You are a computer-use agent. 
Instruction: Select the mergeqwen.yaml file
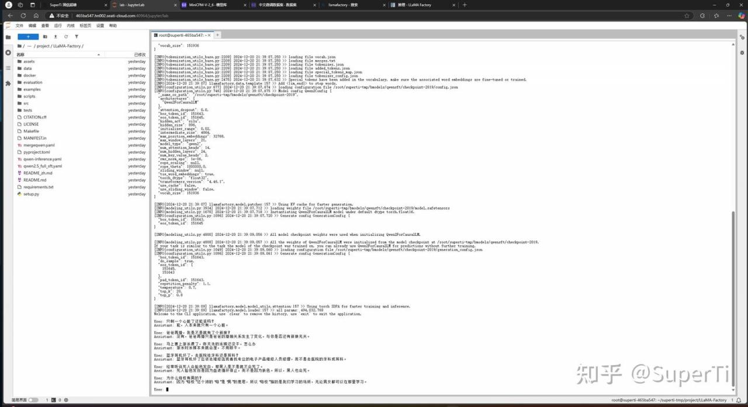81,145
